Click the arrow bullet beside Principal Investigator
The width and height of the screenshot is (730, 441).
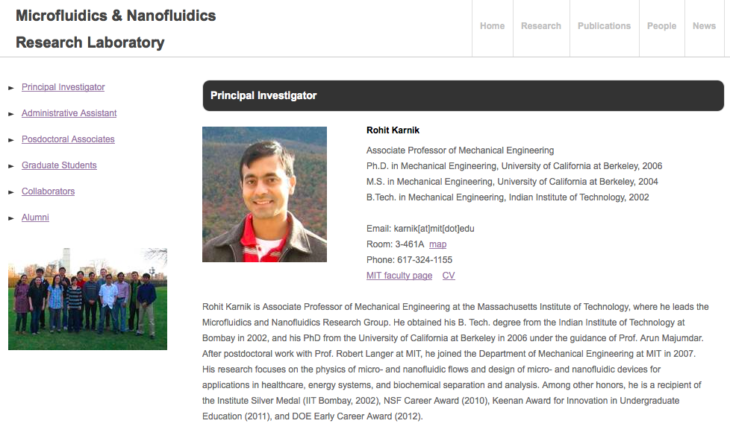click(11, 88)
